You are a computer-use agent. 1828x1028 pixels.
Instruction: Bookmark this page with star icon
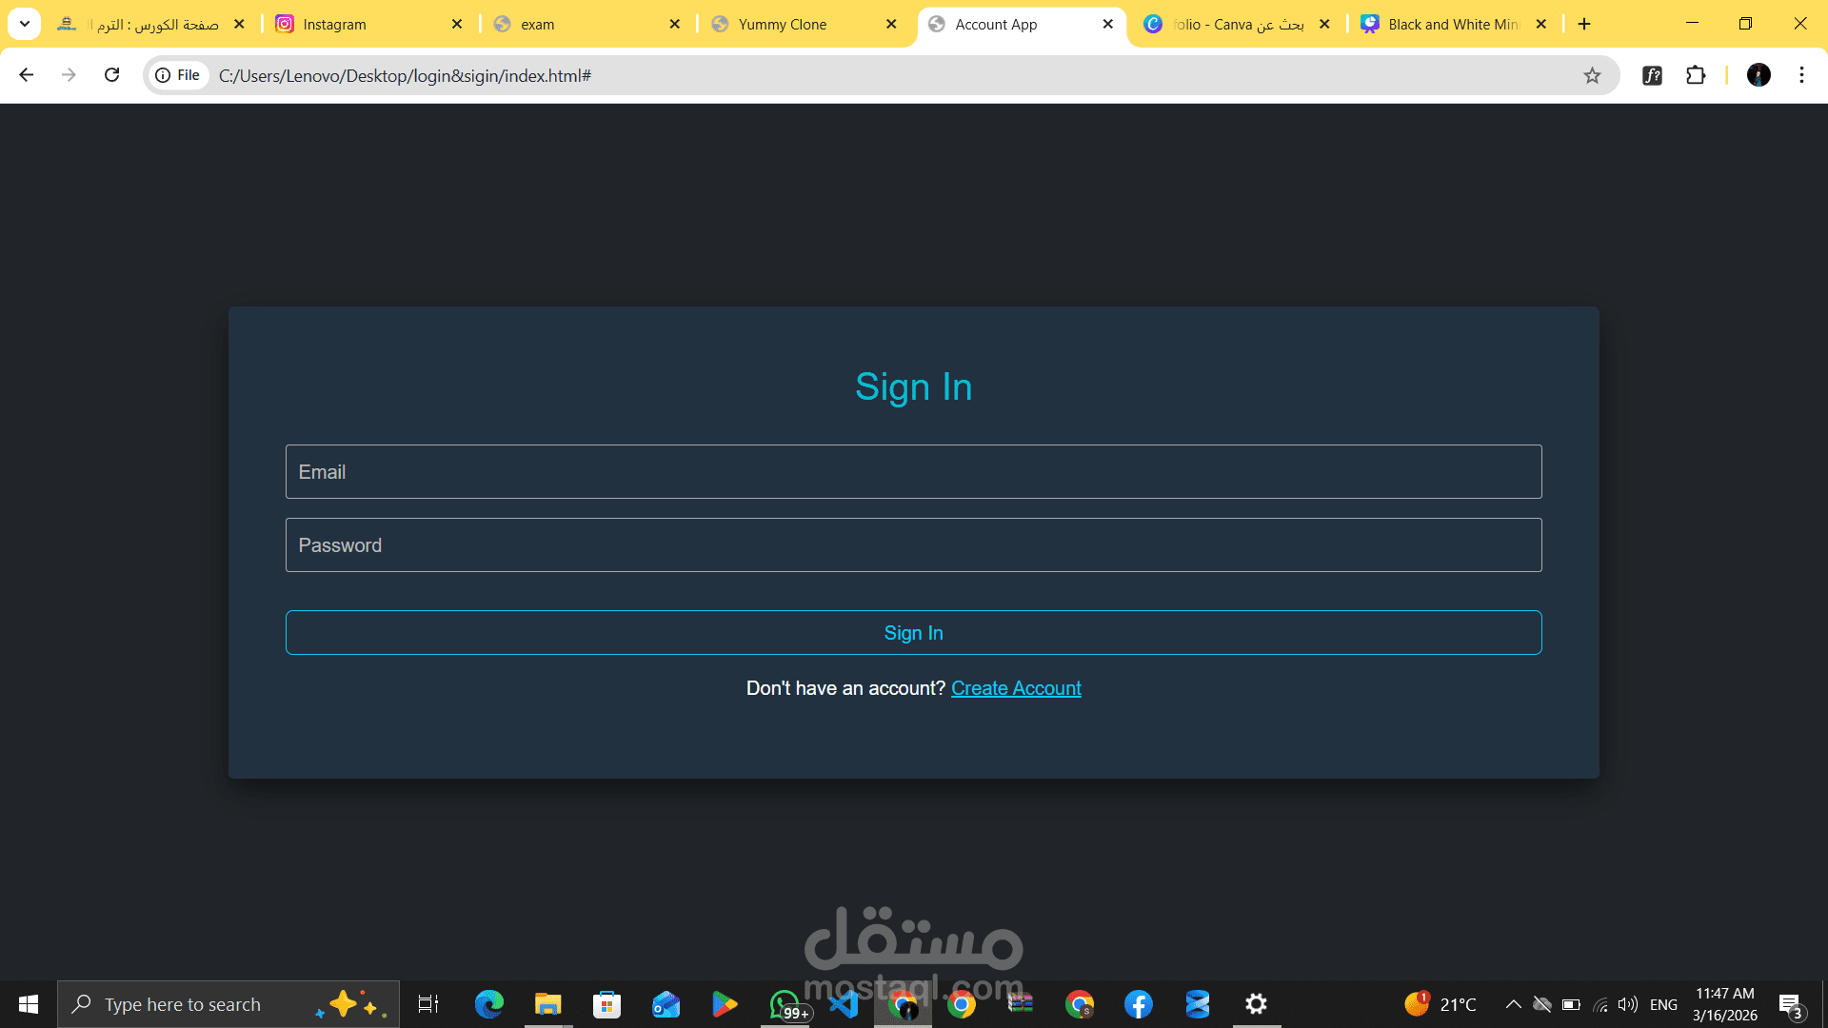(x=1592, y=75)
